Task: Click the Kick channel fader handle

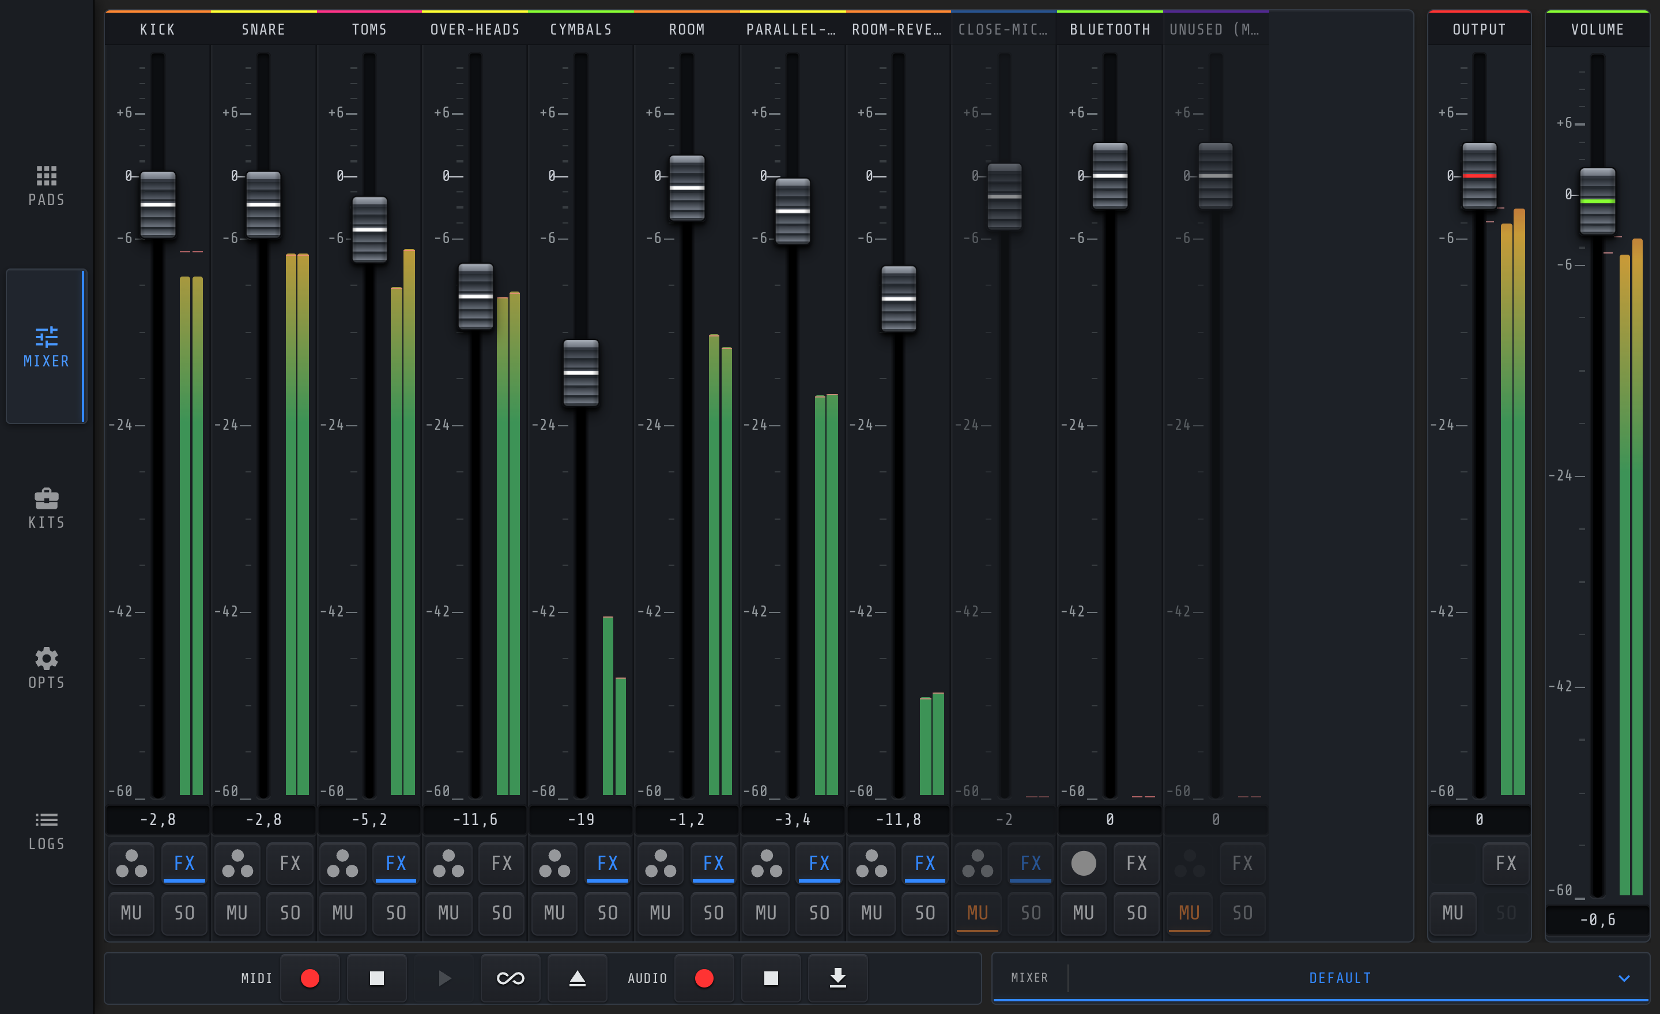Action: coord(158,205)
